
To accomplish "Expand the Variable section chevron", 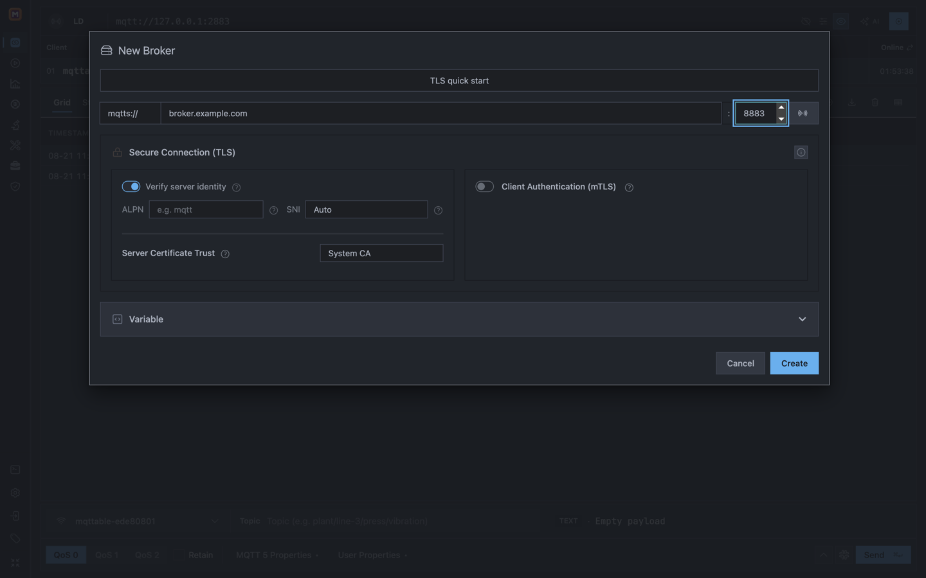I will click(802, 319).
